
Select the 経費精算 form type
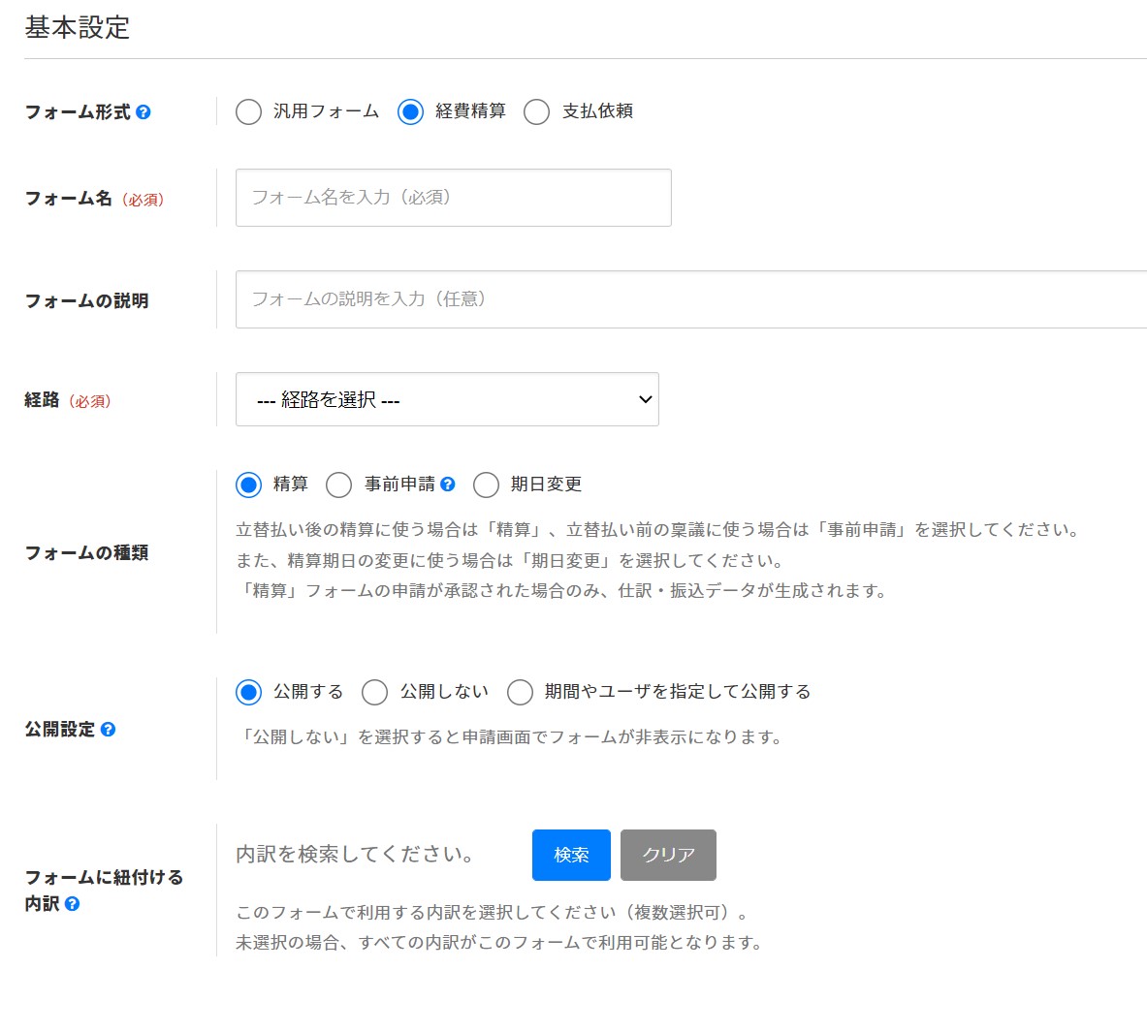point(411,112)
